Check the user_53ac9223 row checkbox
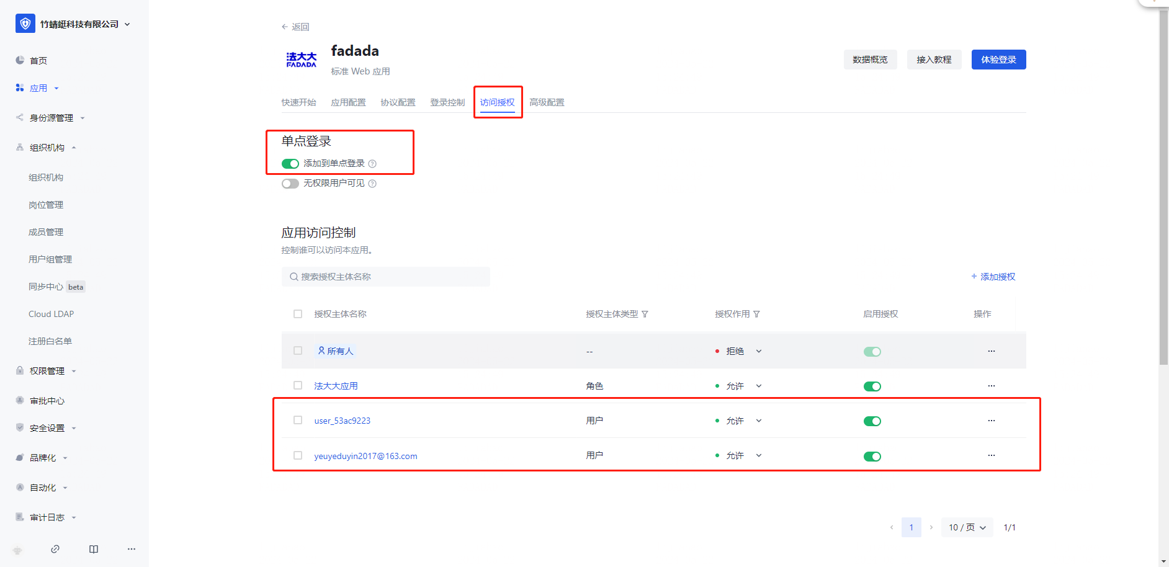Screen dimensions: 1169x567 tap(298, 420)
